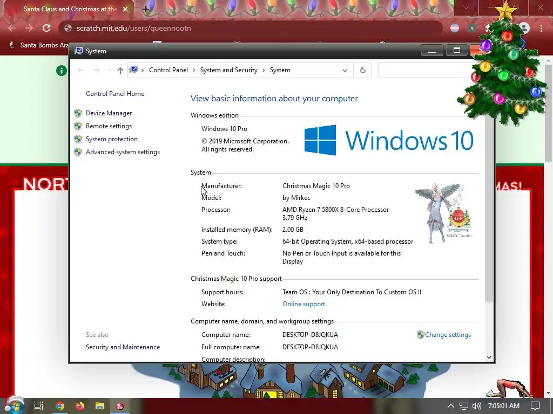Click the Windows 10 logo image

tap(389, 140)
